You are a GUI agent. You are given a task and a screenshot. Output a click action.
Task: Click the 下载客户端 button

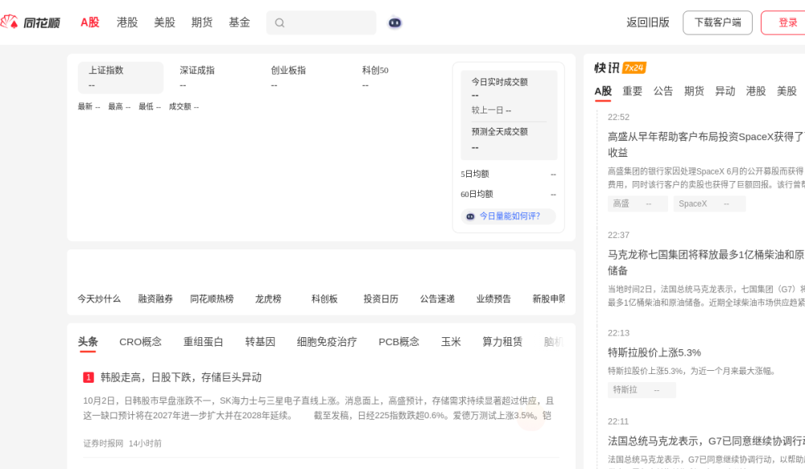(717, 23)
